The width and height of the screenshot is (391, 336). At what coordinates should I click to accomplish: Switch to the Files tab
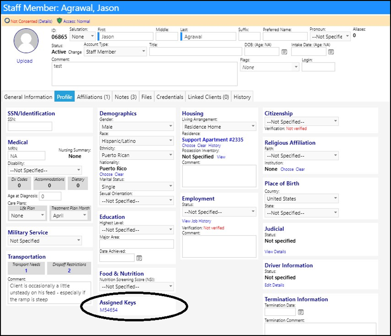click(146, 97)
